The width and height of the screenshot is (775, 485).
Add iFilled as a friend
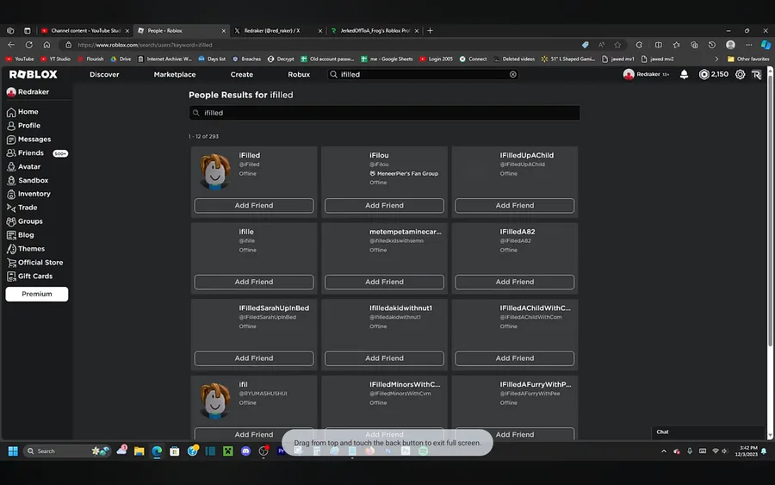tap(253, 206)
